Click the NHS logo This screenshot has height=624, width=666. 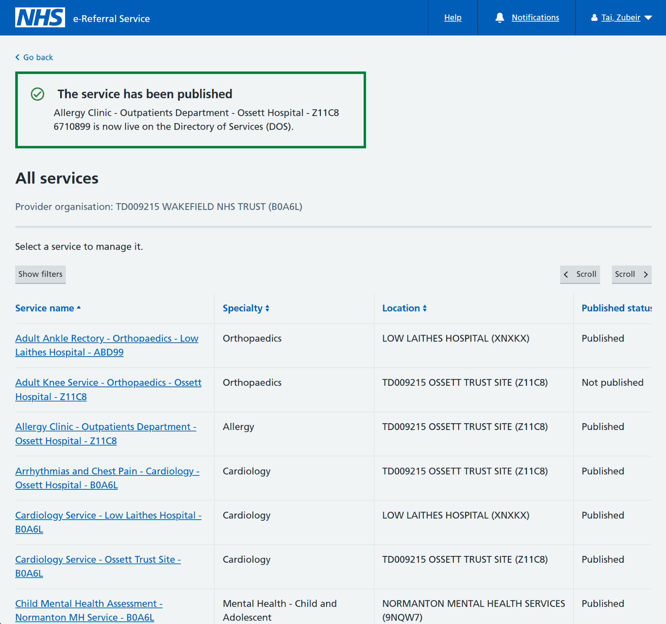(40, 17)
